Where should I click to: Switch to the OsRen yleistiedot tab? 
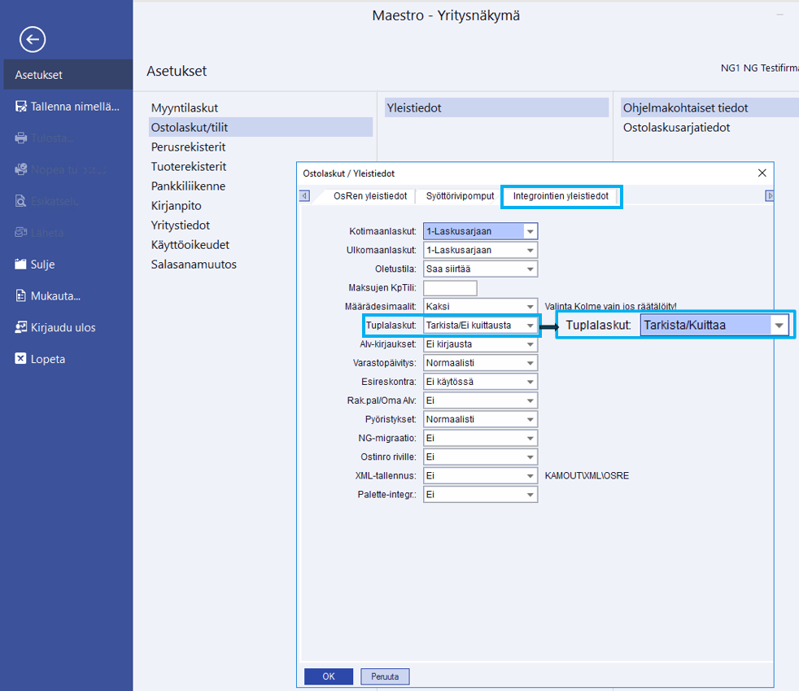click(x=370, y=196)
